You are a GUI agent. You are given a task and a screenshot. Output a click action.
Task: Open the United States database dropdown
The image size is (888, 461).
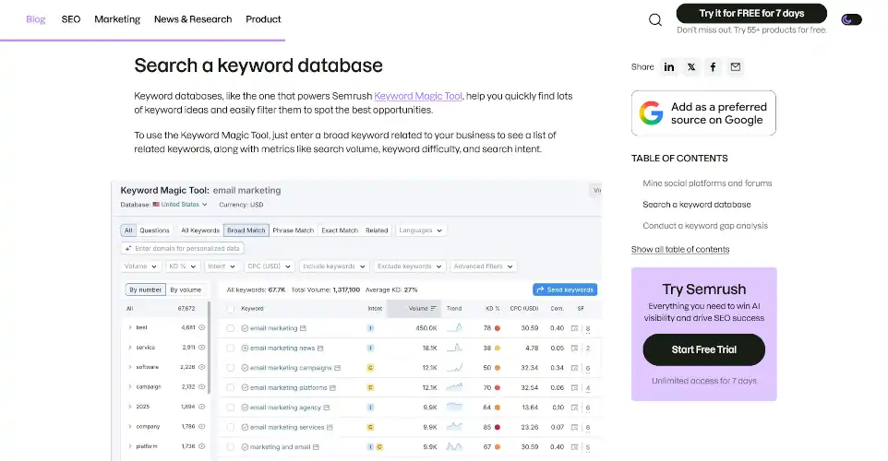(180, 205)
